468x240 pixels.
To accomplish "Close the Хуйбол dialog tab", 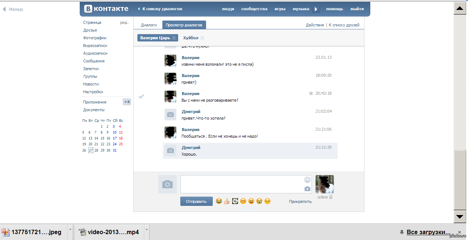I will (x=202, y=38).
